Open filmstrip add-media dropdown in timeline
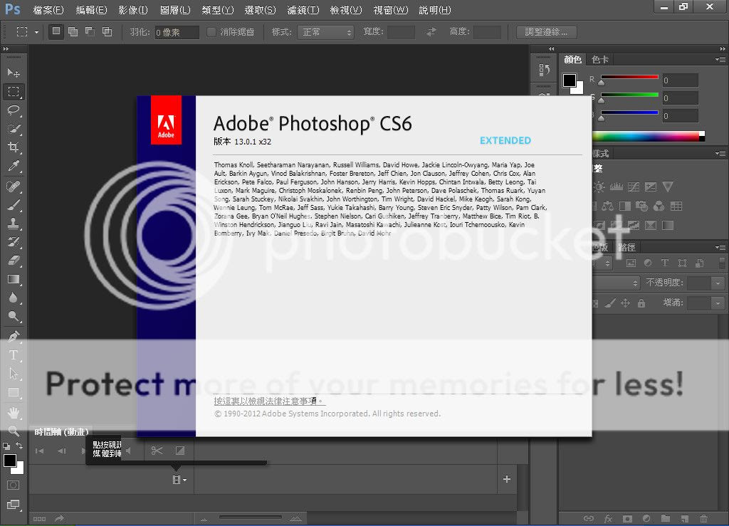729x526 pixels. pos(179,480)
